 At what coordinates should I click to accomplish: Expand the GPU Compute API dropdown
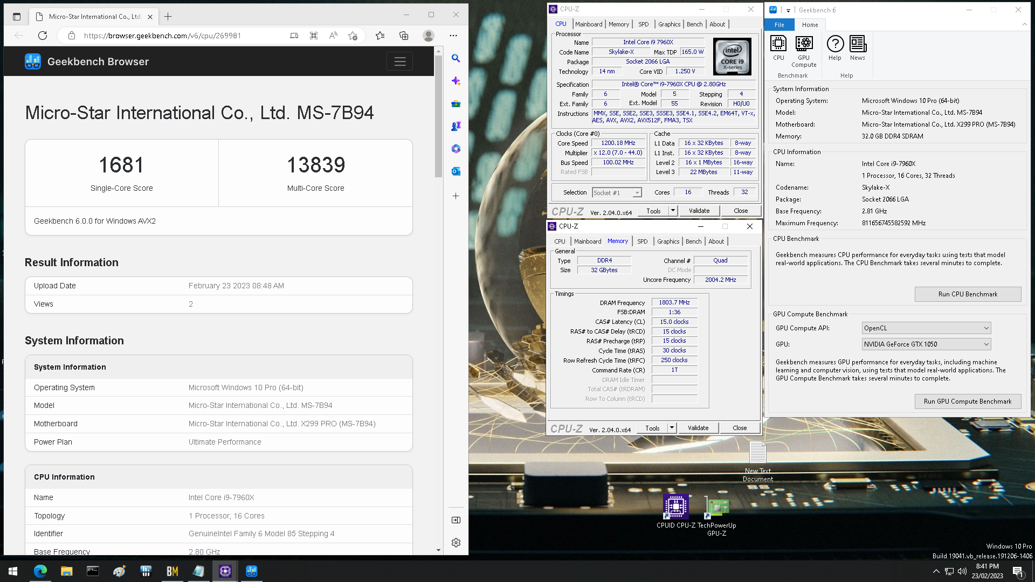(x=926, y=328)
